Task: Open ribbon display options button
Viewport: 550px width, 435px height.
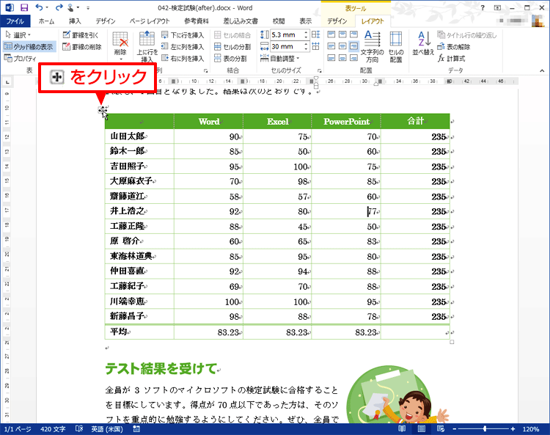Action: click(497, 8)
